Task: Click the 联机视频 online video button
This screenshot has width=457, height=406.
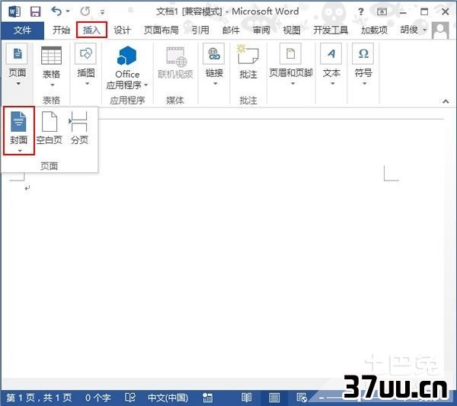Action: click(x=175, y=62)
